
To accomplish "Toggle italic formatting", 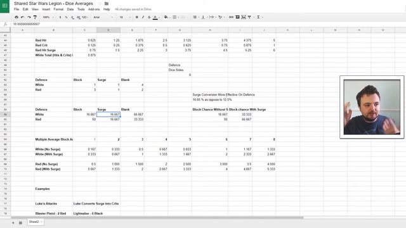I will point(143,17).
